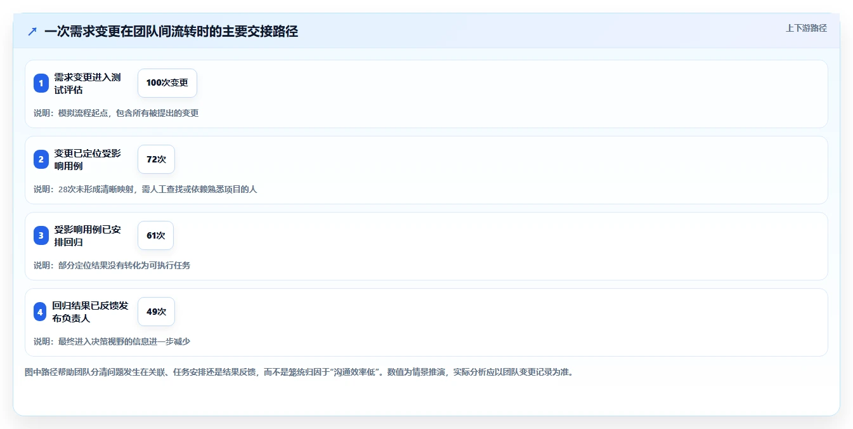Click the arrow icon beside the title

(x=32, y=31)
